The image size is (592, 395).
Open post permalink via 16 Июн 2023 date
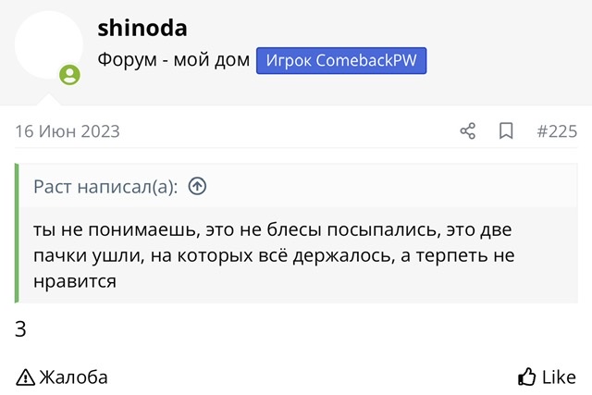coord(67,131)
